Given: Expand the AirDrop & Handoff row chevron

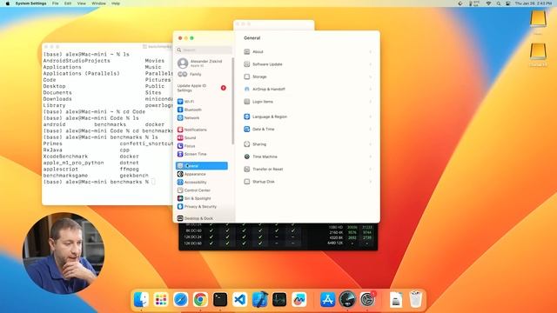Looking at the screenshot, I should 371,89.
